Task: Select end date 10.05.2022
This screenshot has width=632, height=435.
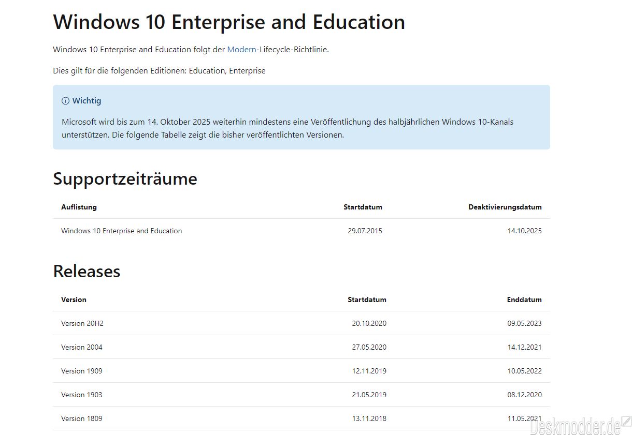Action: (525, 371)
